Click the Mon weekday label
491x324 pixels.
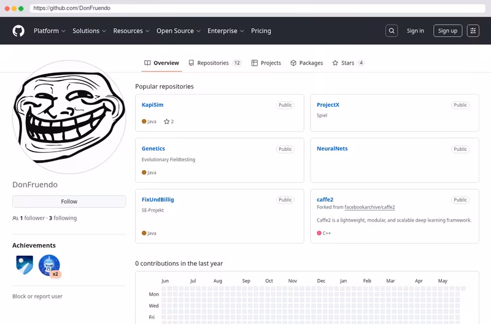(154, 295)
